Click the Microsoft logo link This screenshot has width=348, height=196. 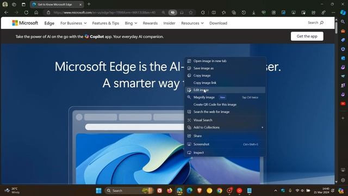25,23
